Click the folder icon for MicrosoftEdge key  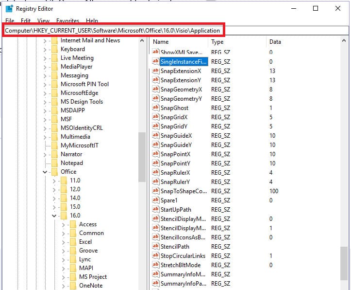[55, 93]
